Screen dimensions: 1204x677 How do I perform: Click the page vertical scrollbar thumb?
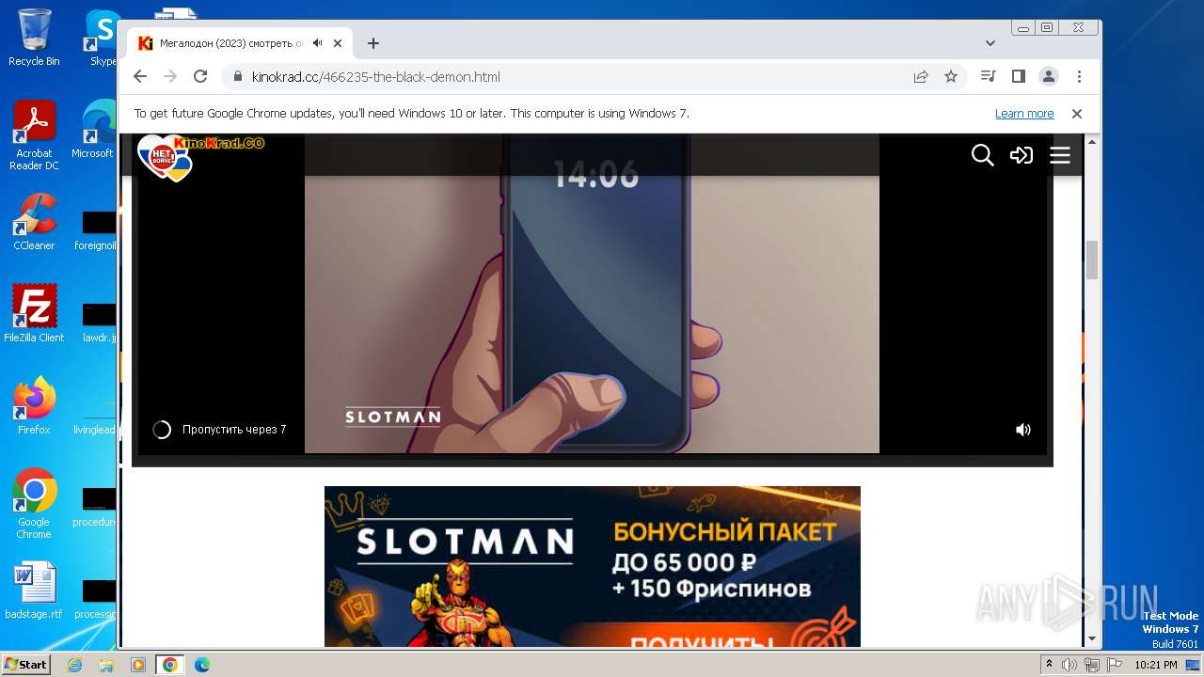(1092, 260)
